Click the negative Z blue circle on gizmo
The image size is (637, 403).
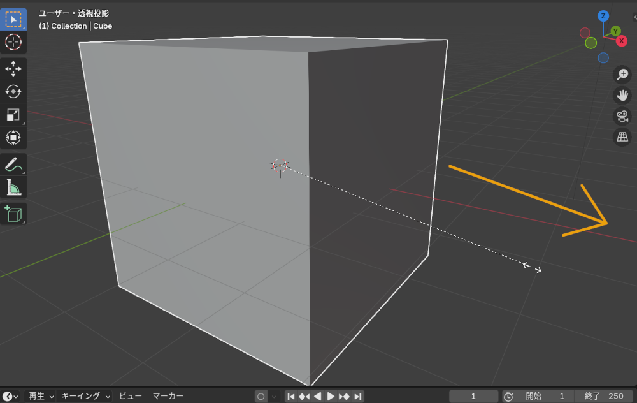(603, 58)
